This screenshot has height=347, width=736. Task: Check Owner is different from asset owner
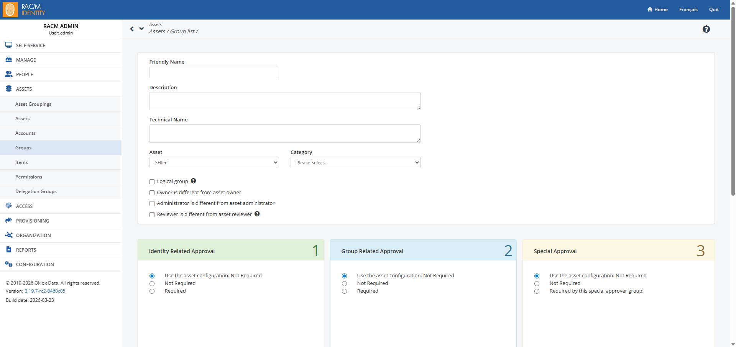[x=152, y=193]
